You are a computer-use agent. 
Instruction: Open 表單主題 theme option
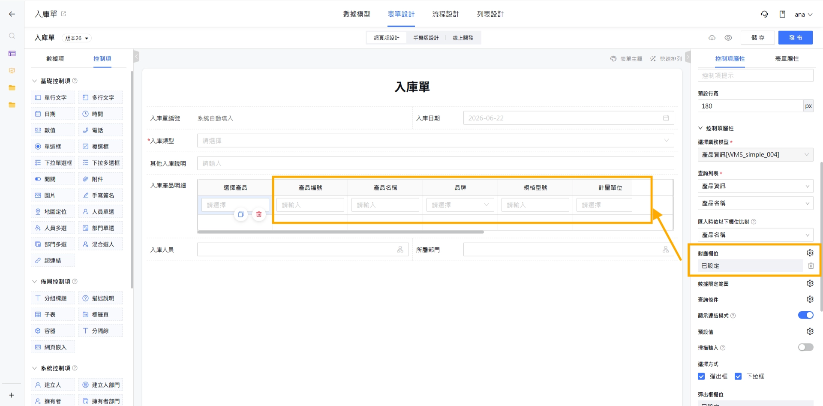[x=626, y=59]
